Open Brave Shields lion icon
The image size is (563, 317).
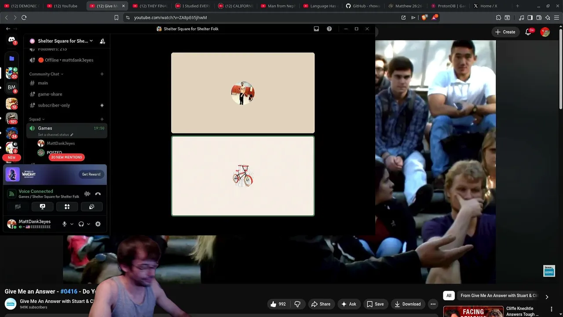tap(424, 18)
